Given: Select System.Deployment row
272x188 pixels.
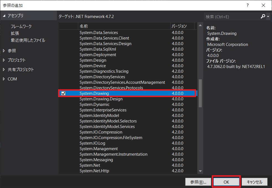Looking at the screenshot, I should [x=127, y=55].
